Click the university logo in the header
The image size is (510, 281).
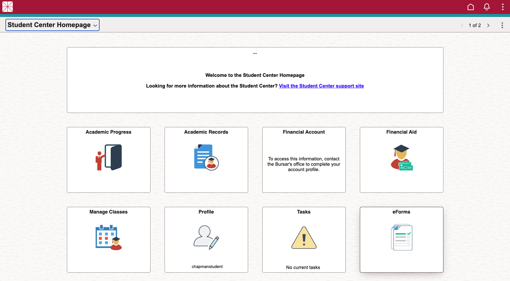pos(7,7)
